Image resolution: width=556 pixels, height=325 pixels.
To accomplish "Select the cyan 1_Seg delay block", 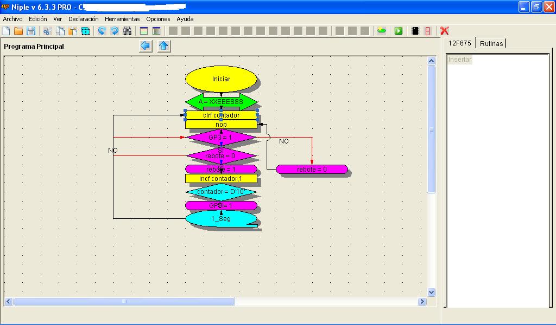I will point(222,219).
